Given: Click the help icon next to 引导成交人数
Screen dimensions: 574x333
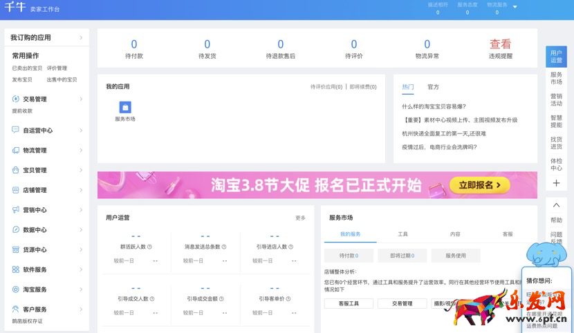Looking at the screenshot, I should [x=152, y=298].
